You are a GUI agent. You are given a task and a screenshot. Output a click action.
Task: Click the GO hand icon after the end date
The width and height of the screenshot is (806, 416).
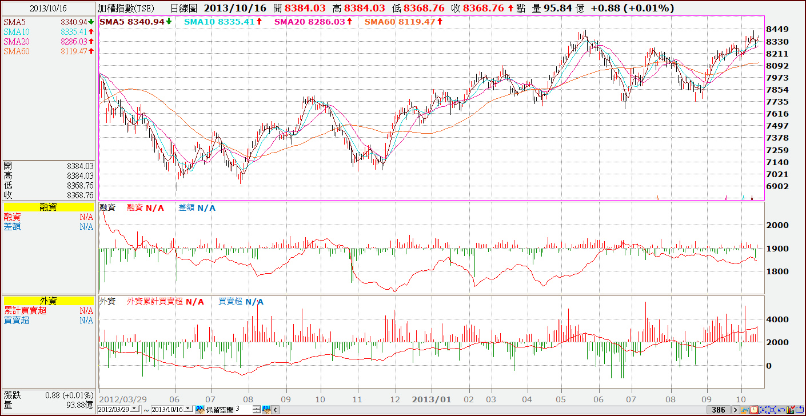coord(199,410)
